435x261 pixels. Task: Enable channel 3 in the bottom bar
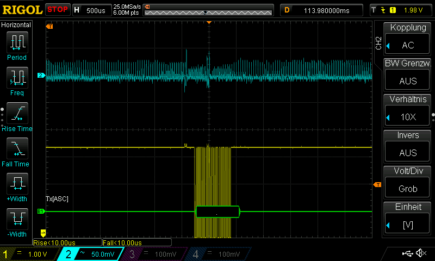coord(156,254)
